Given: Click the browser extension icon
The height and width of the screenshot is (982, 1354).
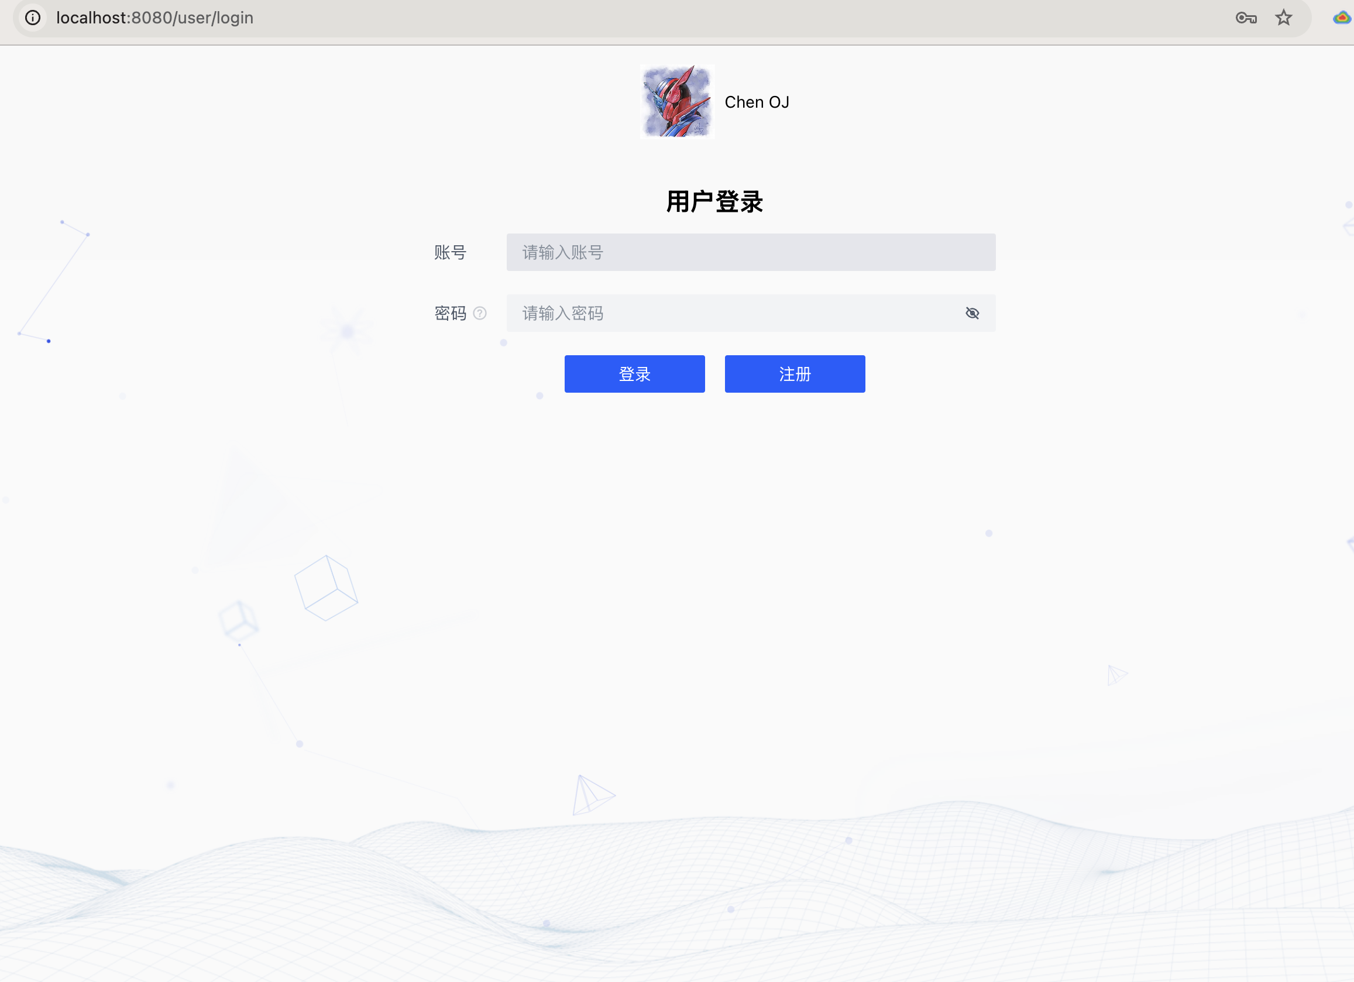Looking at the screenshot, I should pos(1341,17).
